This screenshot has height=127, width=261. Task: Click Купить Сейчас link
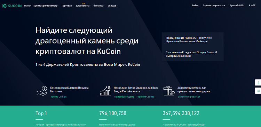tap(58, 97)
